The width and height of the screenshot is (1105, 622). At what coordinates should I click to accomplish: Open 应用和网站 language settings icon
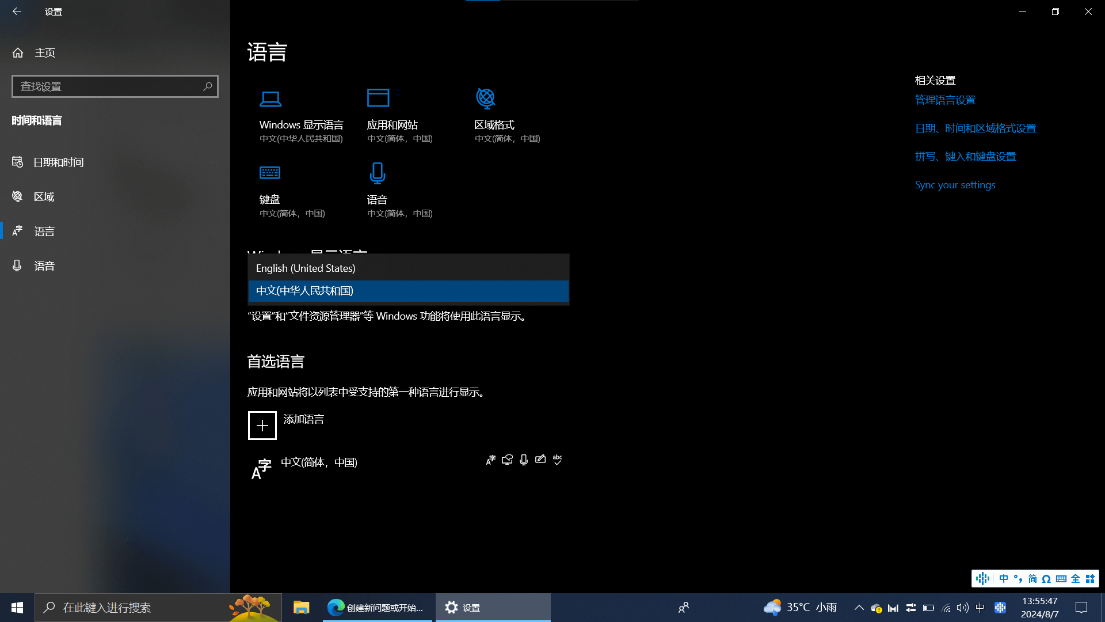378,98
